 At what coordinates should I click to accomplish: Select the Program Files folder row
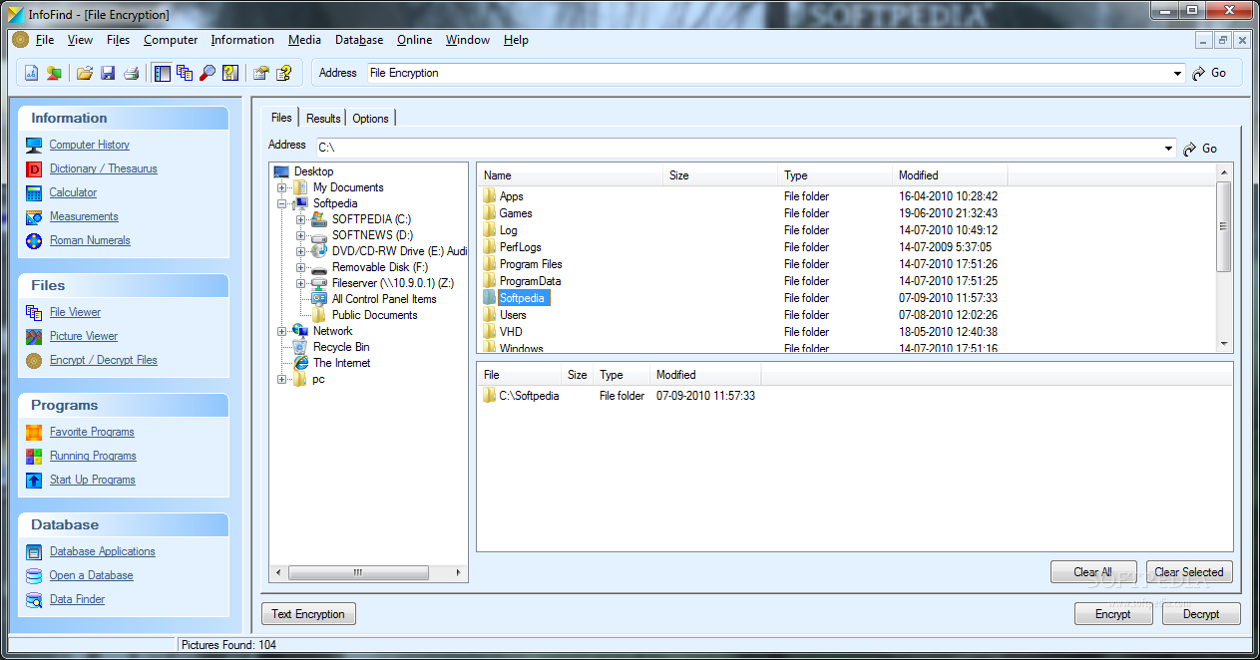pos(848,264)
